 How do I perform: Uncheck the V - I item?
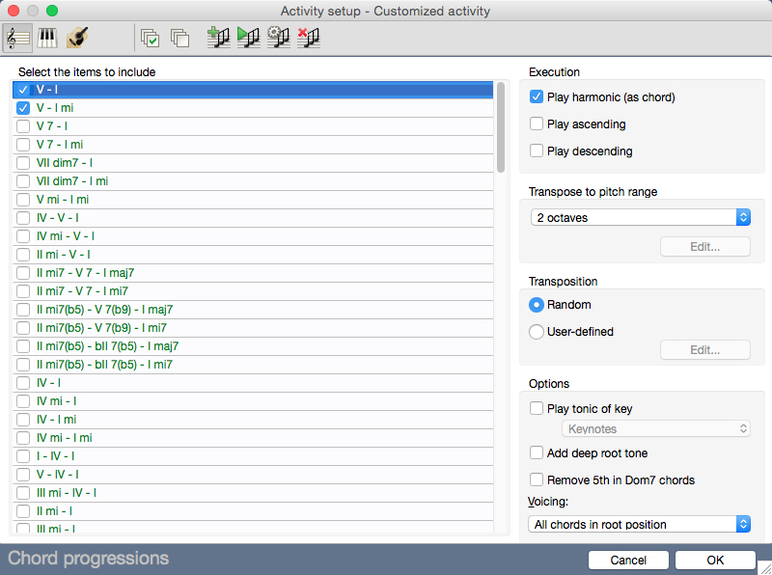(x=22, y=90)
